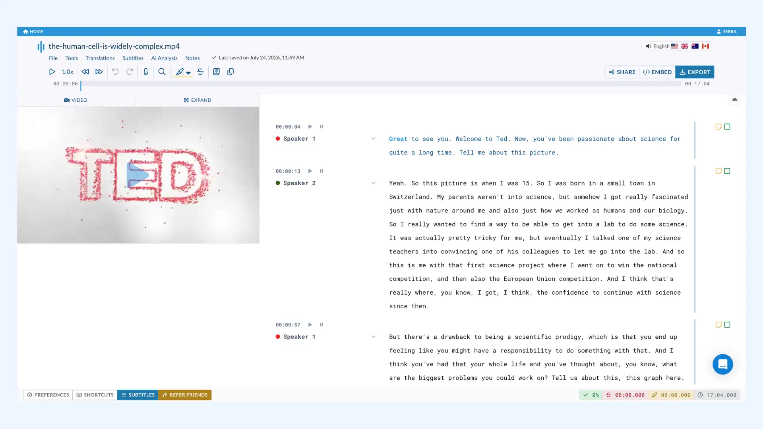Go to Home in top bar
This screenshot has height=429, width=763.
pos(33,31)
